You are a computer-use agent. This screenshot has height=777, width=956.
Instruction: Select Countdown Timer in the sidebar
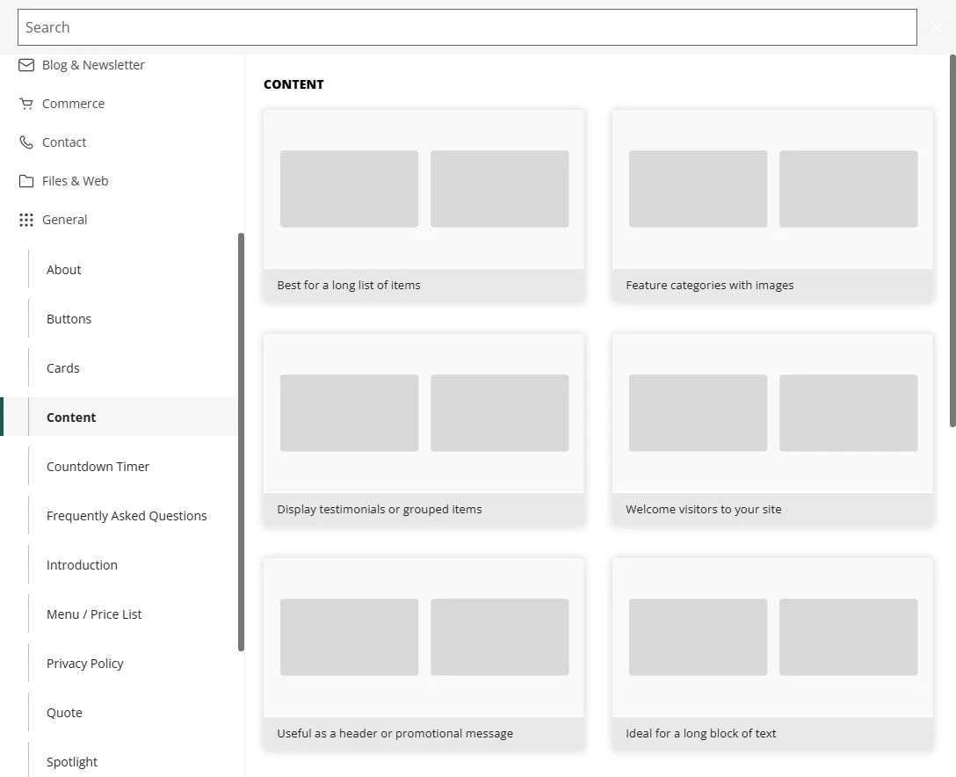(98, 467)
